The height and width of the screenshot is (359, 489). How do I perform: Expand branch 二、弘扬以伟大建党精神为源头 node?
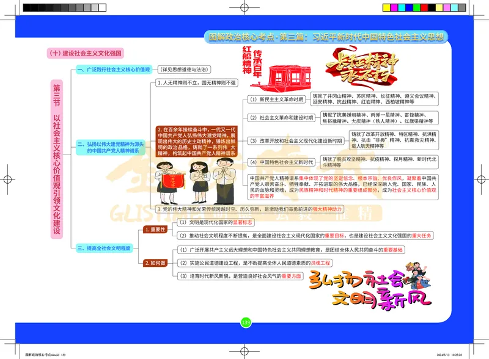pos(110,147)
